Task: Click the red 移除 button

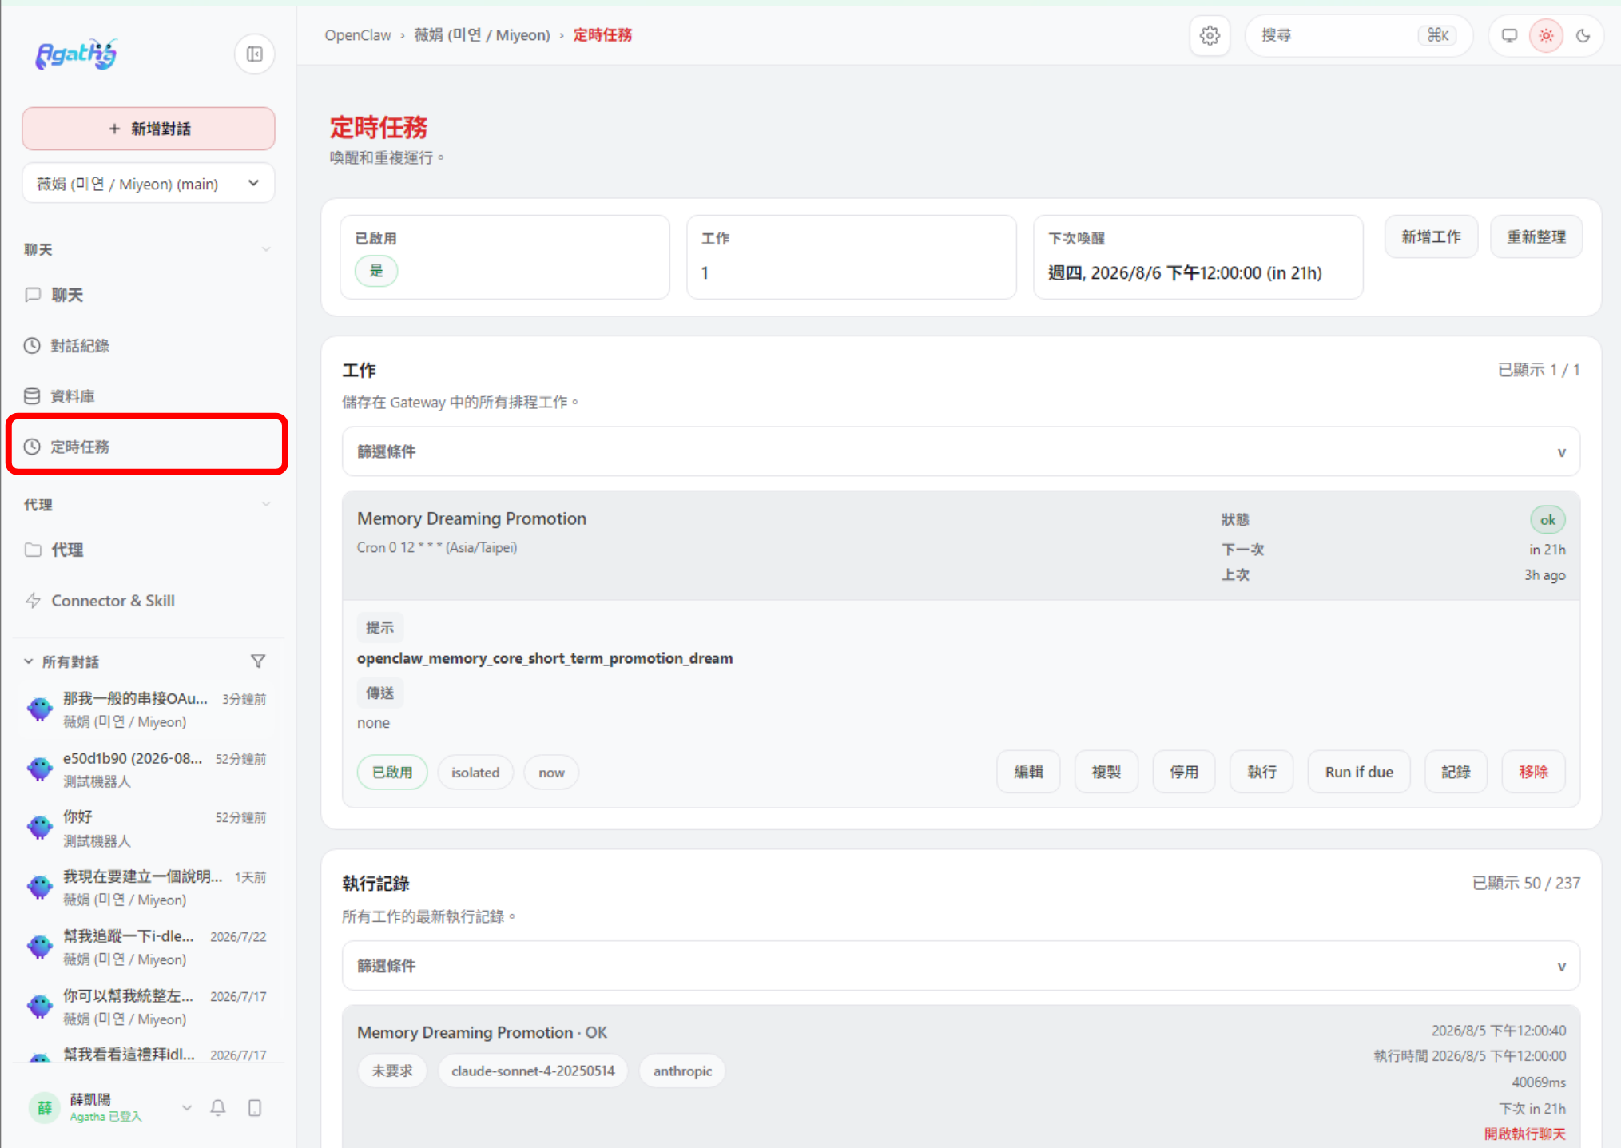Action: pos(1533,772)
